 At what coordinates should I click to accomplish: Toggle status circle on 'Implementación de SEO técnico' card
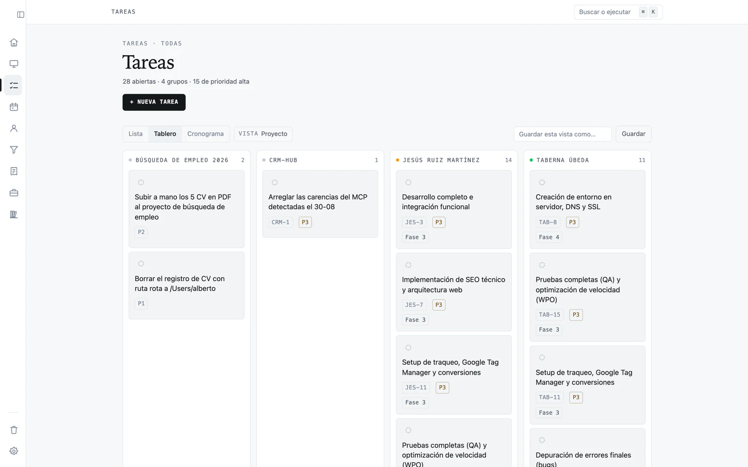408,265
